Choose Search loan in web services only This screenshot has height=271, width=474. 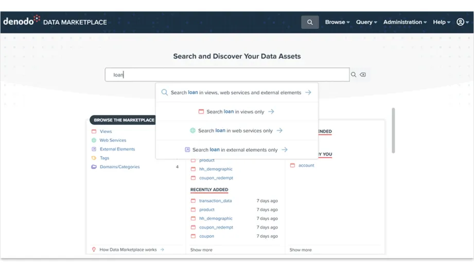[237, 130]
